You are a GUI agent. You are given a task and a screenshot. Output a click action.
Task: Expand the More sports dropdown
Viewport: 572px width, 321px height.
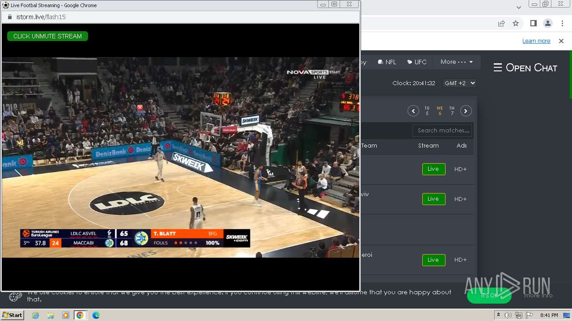(x=457, y=62)
